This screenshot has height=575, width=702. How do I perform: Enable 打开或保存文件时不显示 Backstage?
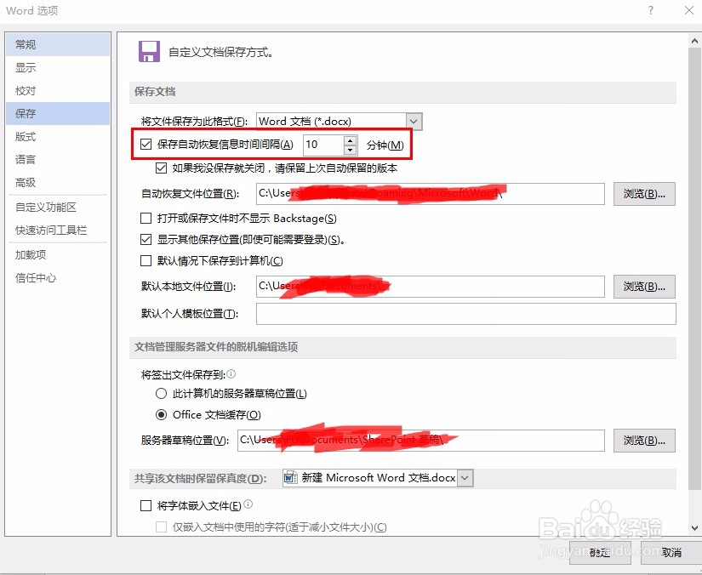coord(146,219)
